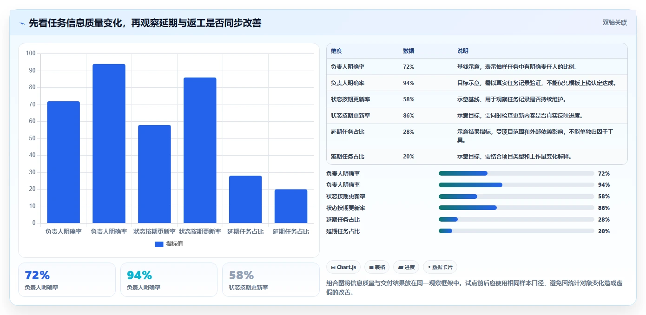Screen dimensions: 646x315
Task: Click description starting 示意结果指标，受项目范围
Action: tap(535, 136)
